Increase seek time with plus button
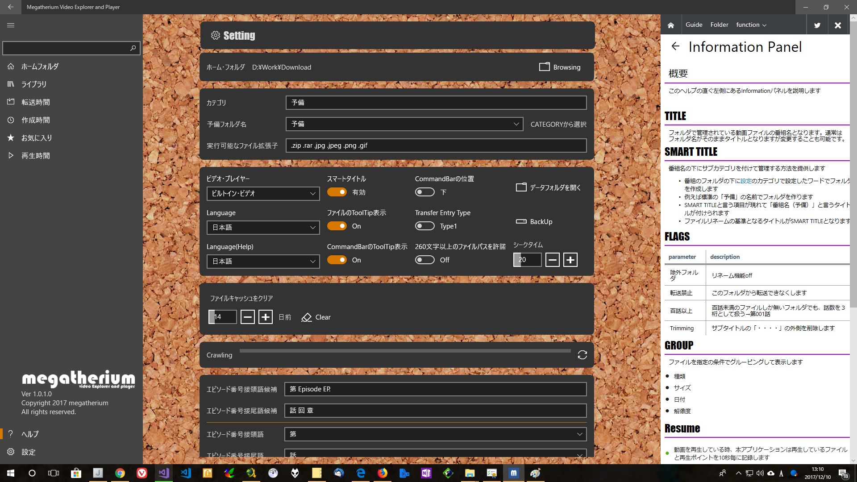This screenshot has height=482, width=857. (x=570, y=260)
